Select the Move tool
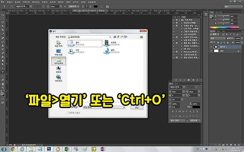 pyautogui.click(x=3, y=15)
